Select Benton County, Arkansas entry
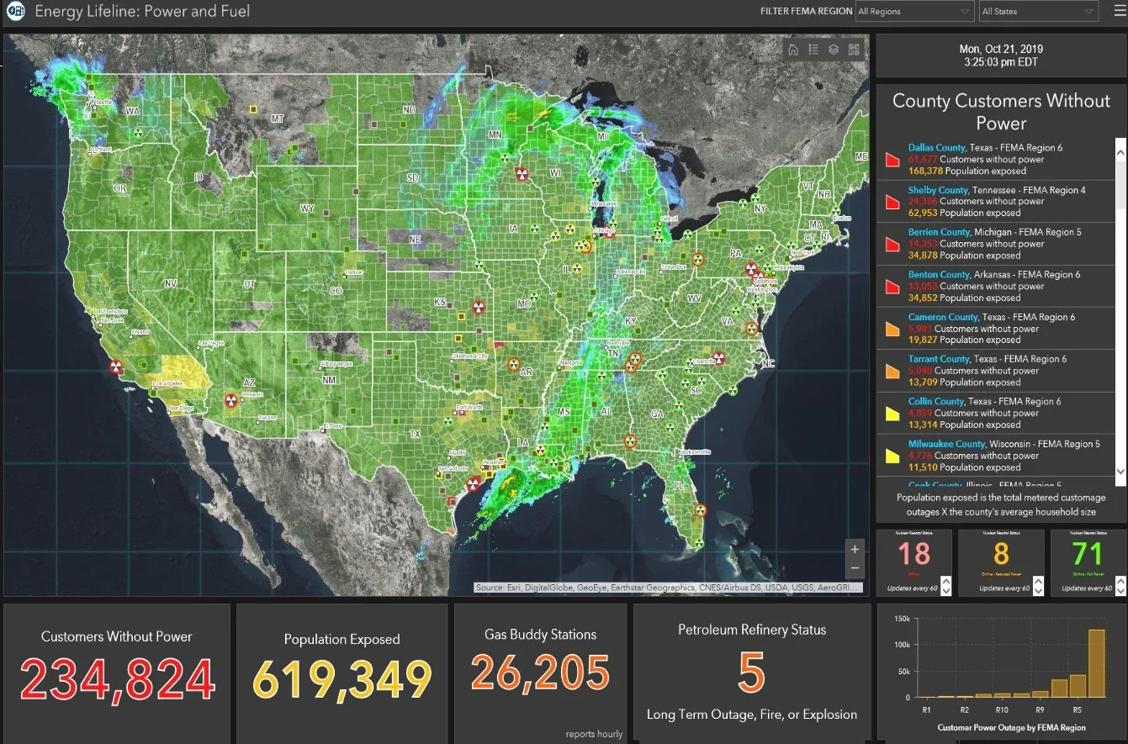The height and width of the screenshot is (744, 1128). 996,286
